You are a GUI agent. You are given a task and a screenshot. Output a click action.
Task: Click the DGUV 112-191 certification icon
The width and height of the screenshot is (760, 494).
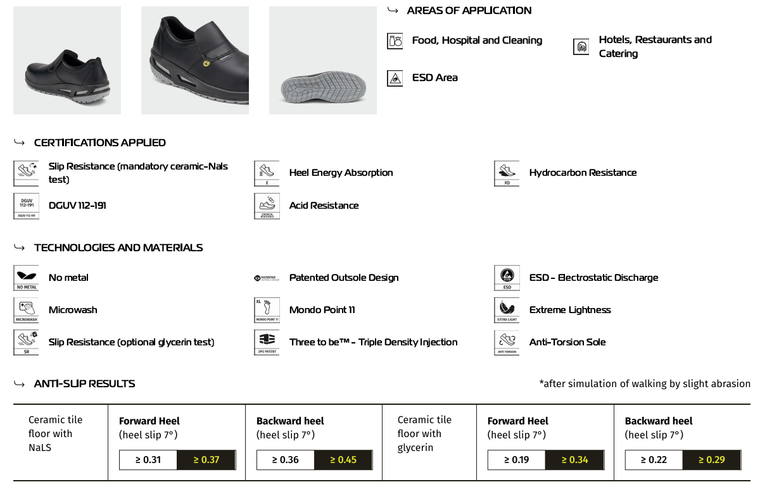pos(26,206)
